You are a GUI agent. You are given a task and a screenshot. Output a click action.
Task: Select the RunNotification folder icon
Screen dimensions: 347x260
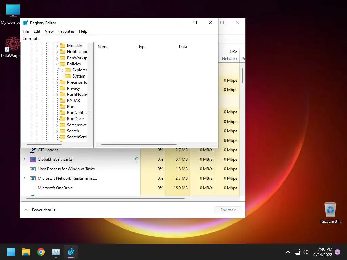pyautogui.click(x=63, y=112)
